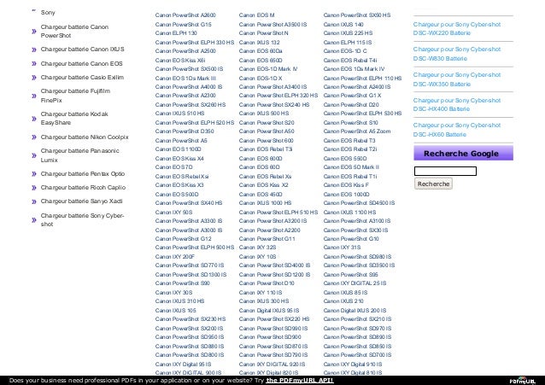Screen dimensions: 545x385
Task: Select Canon PowerShot SD900 model
Action: click(x=270, y=337)
